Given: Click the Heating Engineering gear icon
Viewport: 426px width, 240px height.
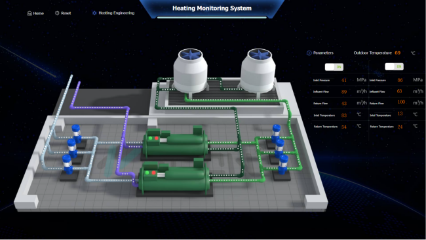Looking at the screenshot, I should click(94, 12).
